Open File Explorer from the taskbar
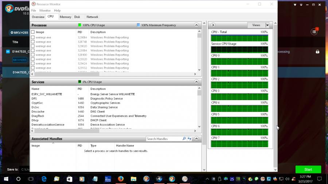This screenshot has width=328, height=184. tap(56, 179)
